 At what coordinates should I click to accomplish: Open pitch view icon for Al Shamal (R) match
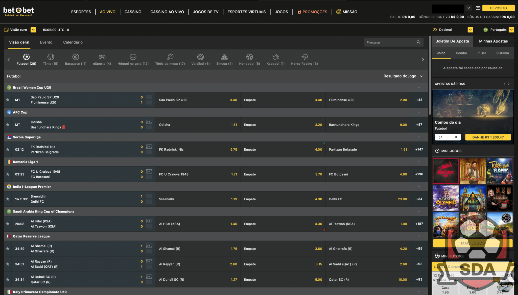[x=149, y=246]
